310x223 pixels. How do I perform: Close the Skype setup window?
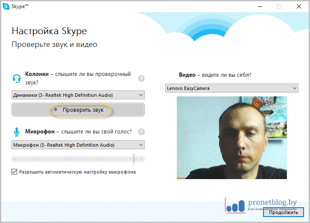[x=299, y=6]
